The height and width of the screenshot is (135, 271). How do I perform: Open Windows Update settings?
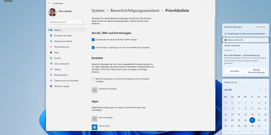(x=67, y=86)
